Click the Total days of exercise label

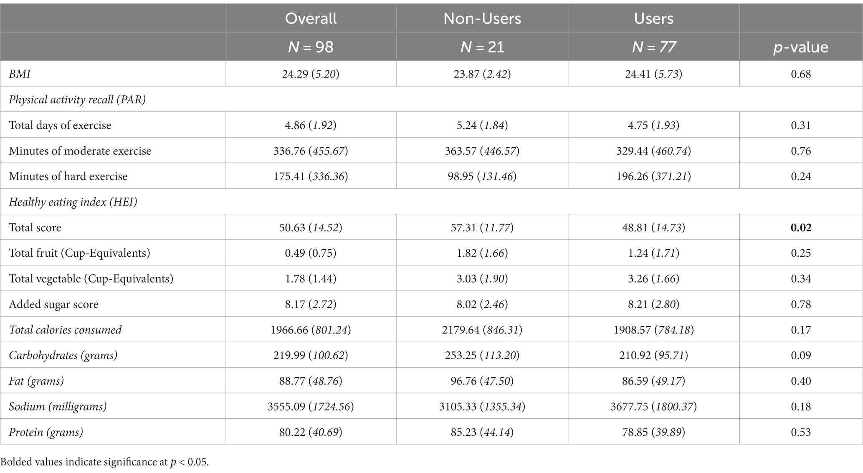pyautogui.click(x=60, y=125)
